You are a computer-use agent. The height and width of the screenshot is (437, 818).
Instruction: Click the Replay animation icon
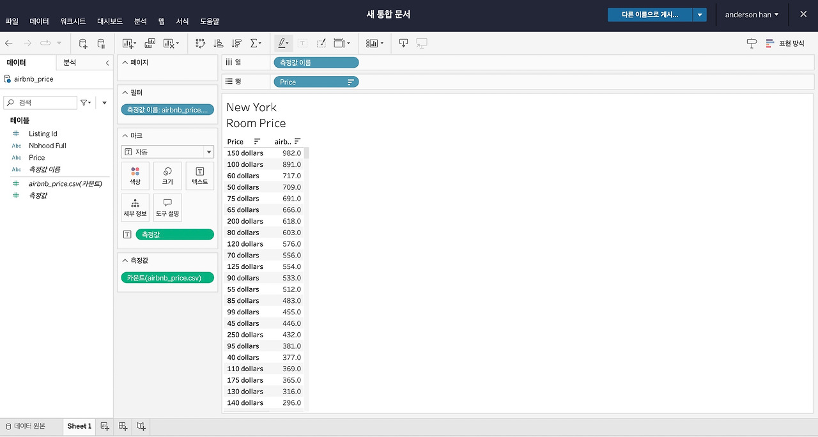[45, 43]
